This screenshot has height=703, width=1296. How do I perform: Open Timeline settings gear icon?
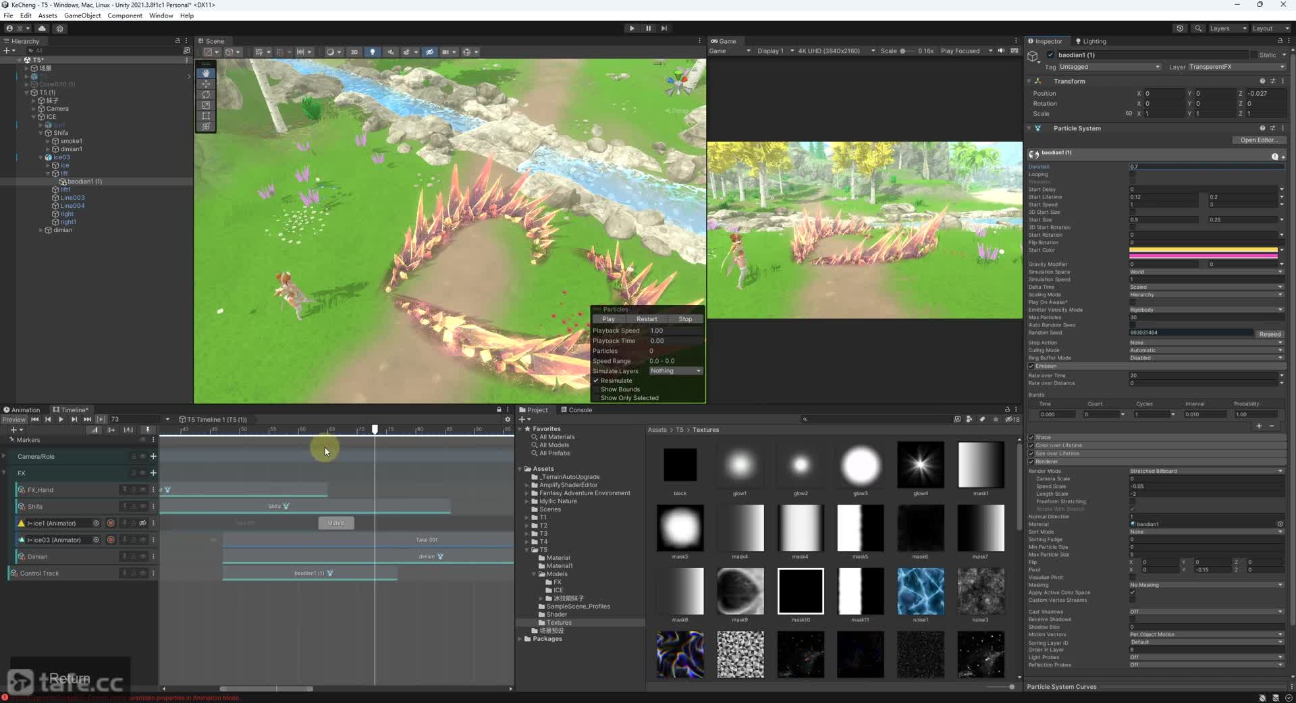(508, 420)
